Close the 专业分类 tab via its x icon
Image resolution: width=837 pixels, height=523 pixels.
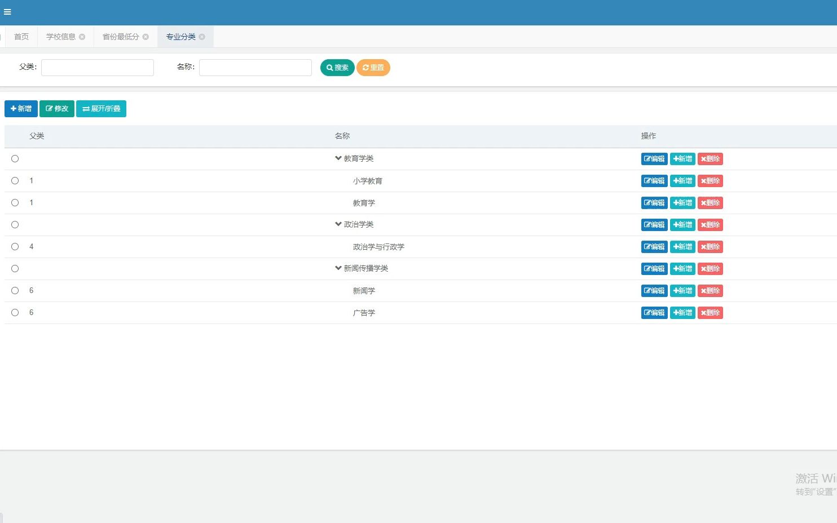pos(202,37)
